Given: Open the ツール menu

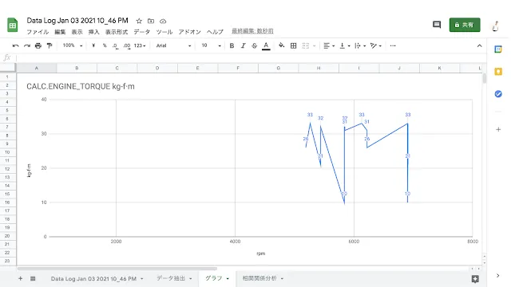Looking at the screenshot, I should (x=164, y=32).
